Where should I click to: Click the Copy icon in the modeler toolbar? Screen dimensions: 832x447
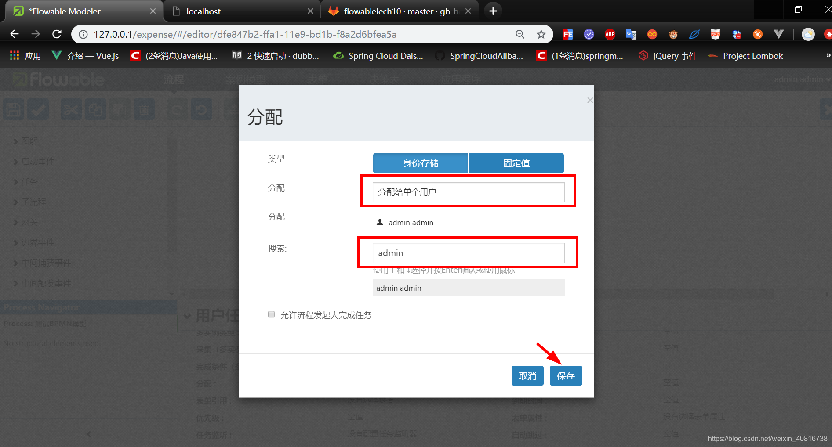coord(95,109)
